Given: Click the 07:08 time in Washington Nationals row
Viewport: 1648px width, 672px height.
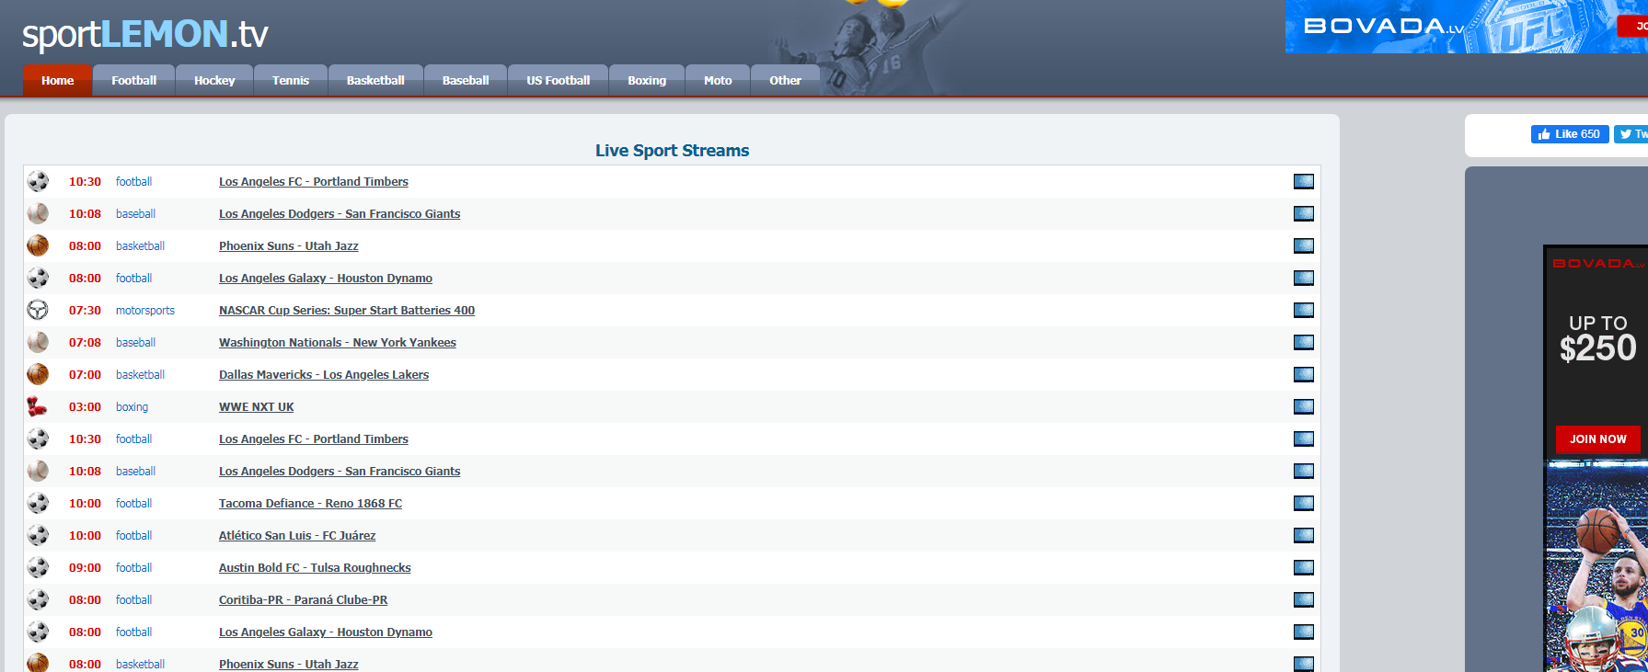Looking at the screenshot, I should click(85, 343).
